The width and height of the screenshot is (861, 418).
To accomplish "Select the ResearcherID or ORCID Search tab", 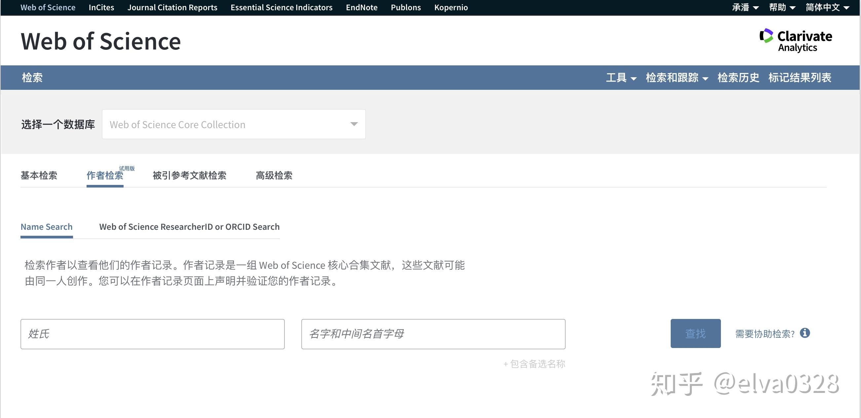I will 189,226.
